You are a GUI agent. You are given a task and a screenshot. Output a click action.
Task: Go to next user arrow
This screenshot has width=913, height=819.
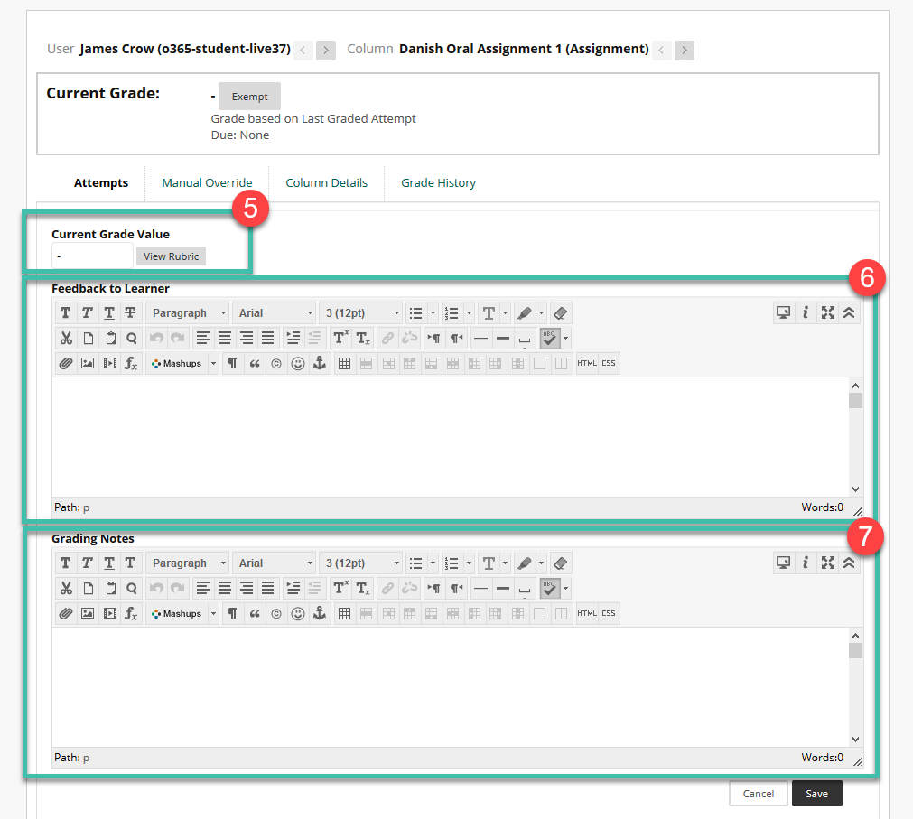coord(326,50)
